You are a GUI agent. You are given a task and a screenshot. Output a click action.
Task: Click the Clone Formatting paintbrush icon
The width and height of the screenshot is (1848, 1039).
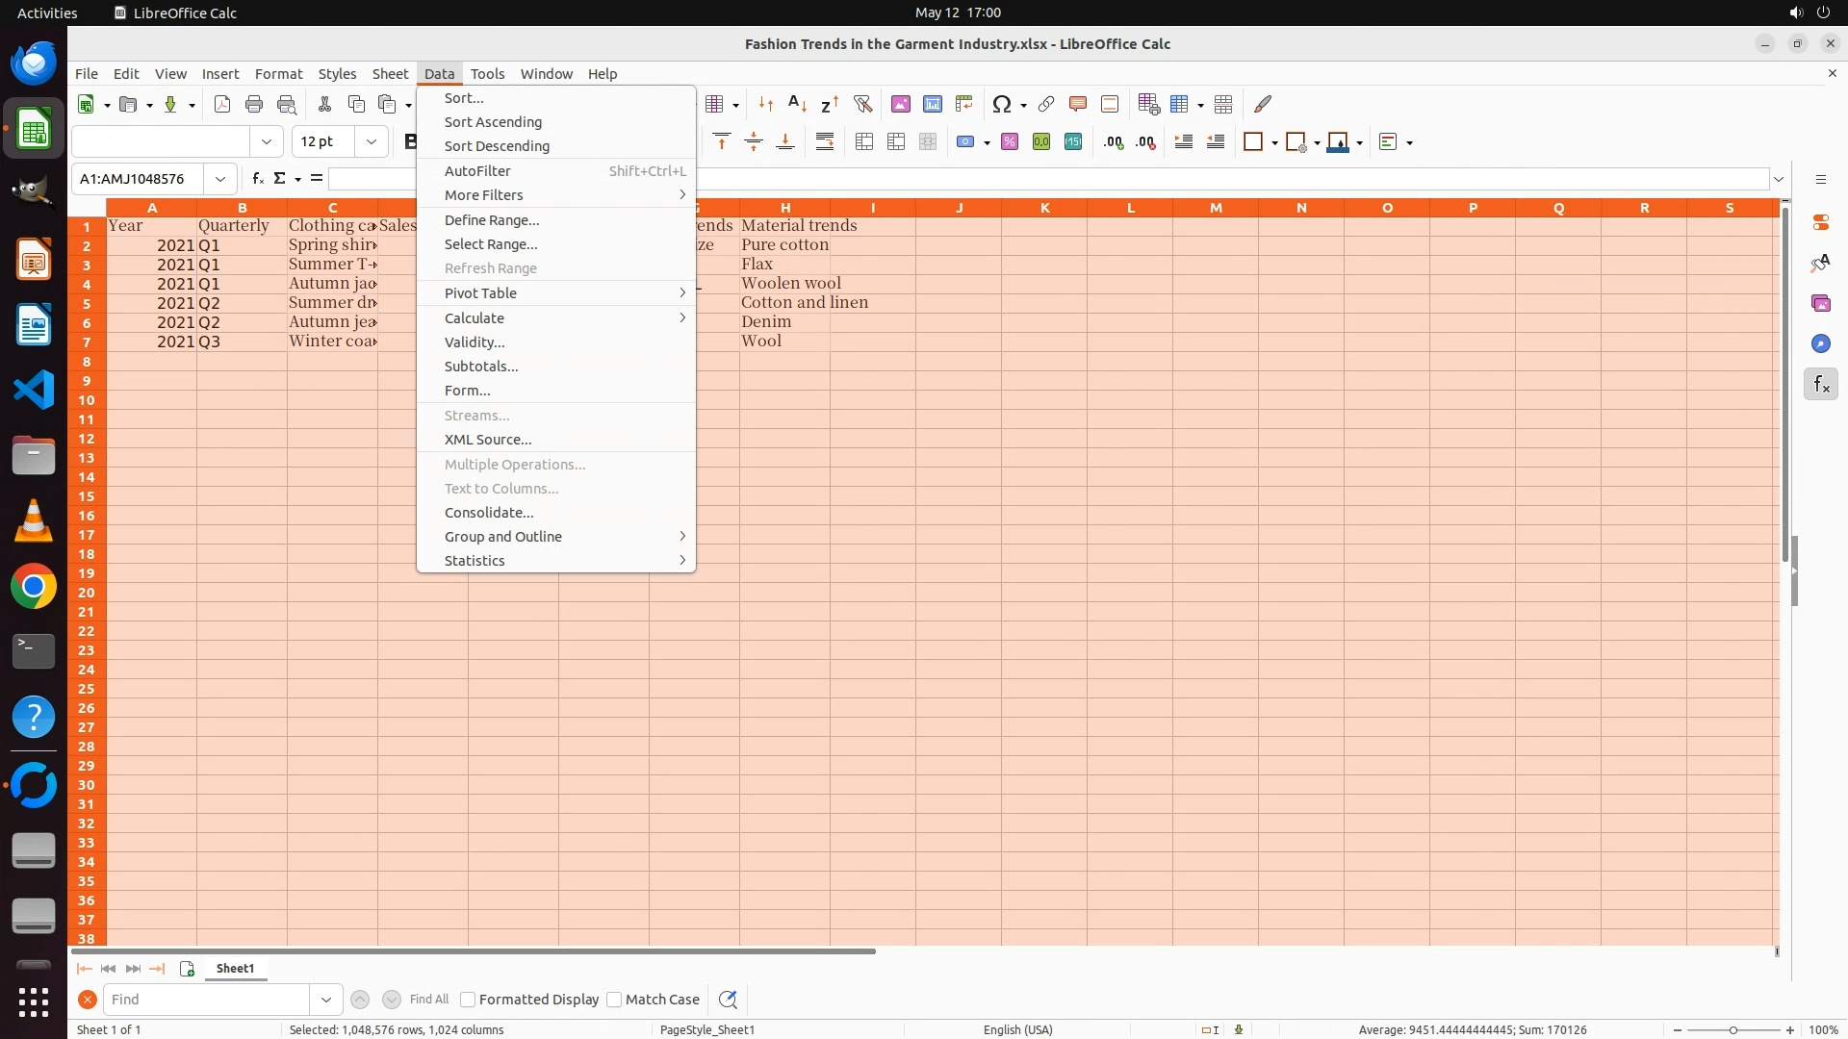click(1263, 104)
